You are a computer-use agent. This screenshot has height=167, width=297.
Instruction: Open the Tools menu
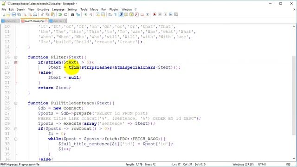click(x=84, y=9)
